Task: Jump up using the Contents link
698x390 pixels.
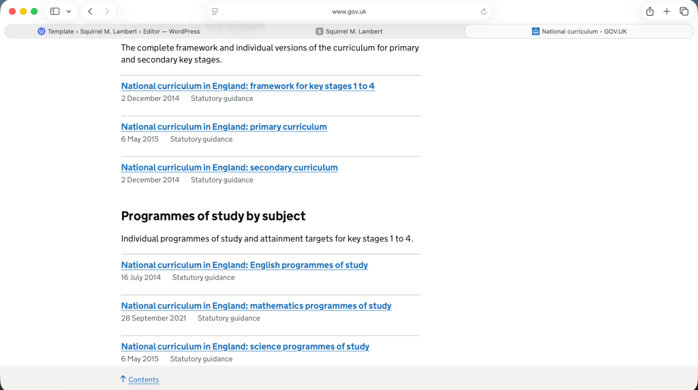Action: tap(143, 380)
